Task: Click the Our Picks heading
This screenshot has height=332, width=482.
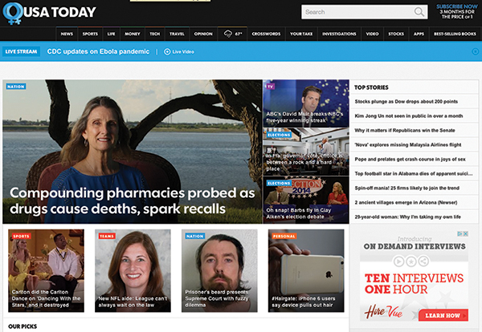Action: coord(22,326)
